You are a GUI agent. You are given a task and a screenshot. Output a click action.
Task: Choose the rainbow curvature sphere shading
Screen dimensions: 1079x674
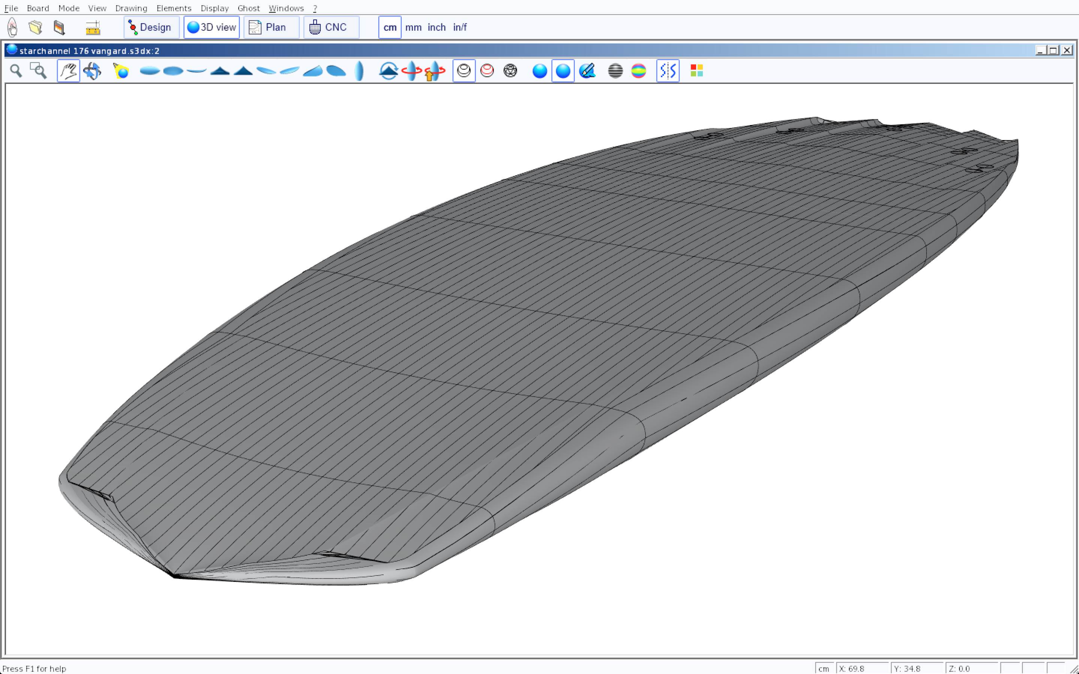coord(638,71)
